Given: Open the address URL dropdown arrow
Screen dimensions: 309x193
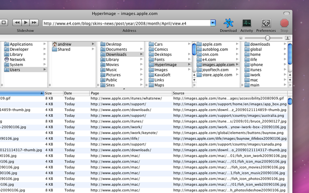Looking at the screenshot, I should tap(198, 23).
